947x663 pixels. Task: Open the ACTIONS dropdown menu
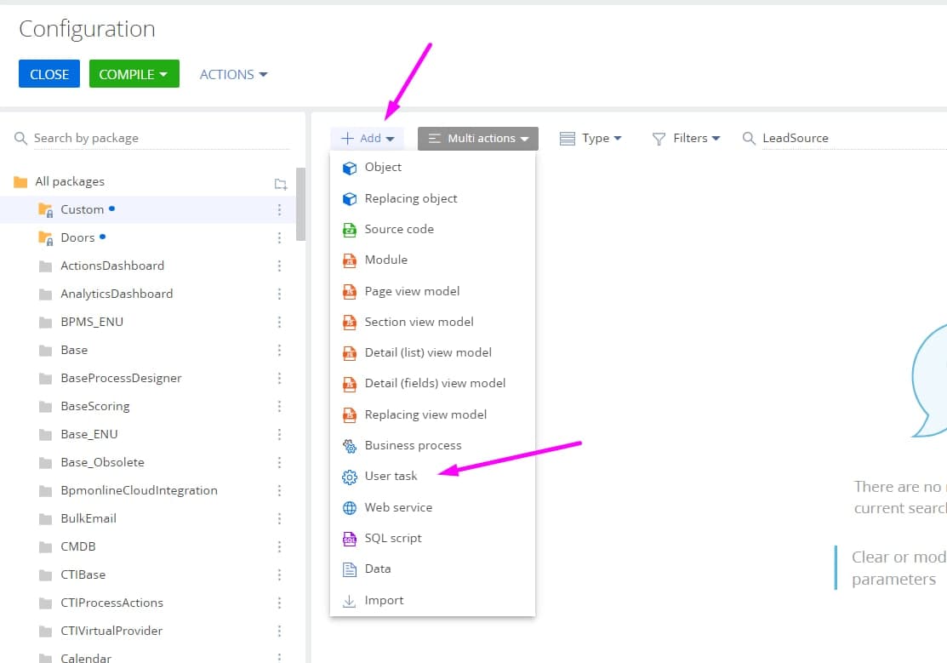(233, 74)
